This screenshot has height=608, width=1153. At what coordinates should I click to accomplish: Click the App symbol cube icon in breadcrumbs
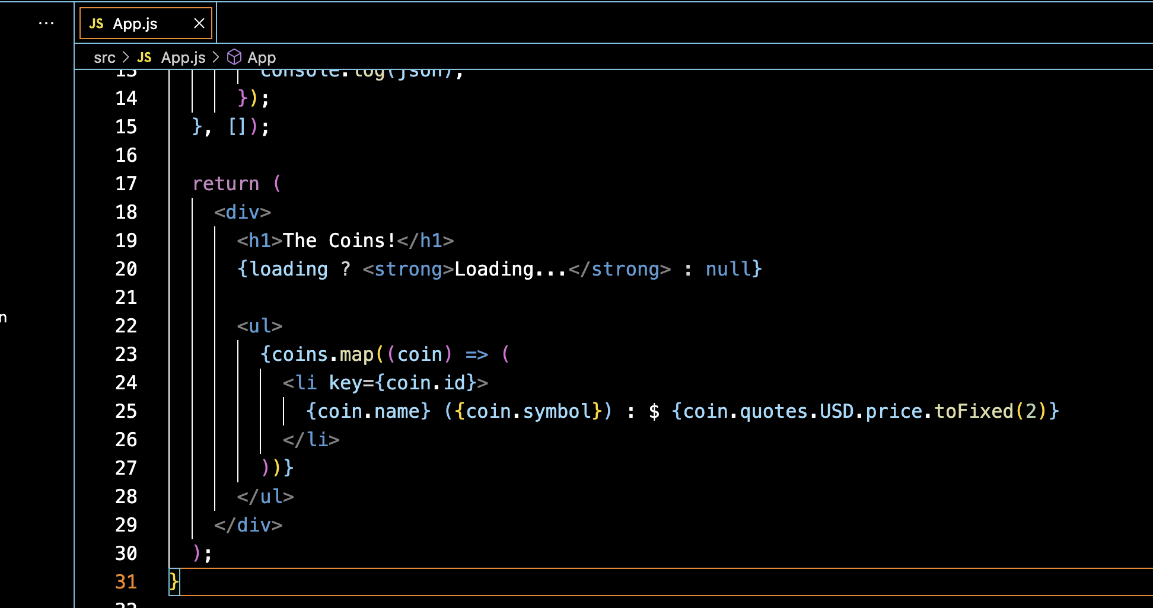tap(234, 57)
